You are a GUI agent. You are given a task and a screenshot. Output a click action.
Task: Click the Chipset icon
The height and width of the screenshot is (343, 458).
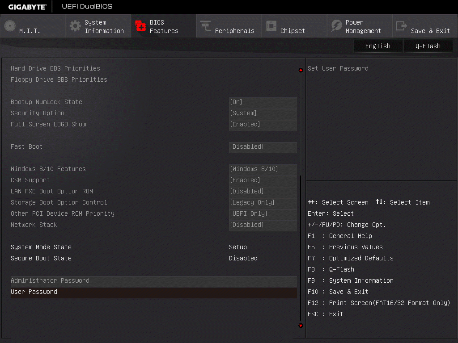tap(271, 26)
